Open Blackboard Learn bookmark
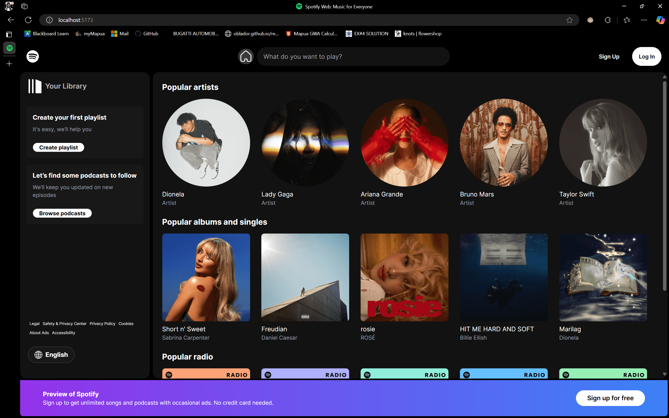The image size is (669, 418). pyautogui.click(x=47, y=34)
